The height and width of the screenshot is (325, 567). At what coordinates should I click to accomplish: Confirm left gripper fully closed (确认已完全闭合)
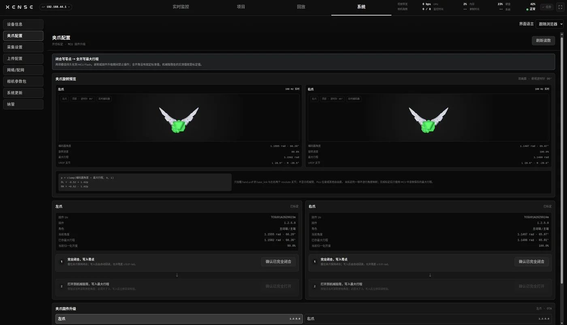(x=278, y=261)
